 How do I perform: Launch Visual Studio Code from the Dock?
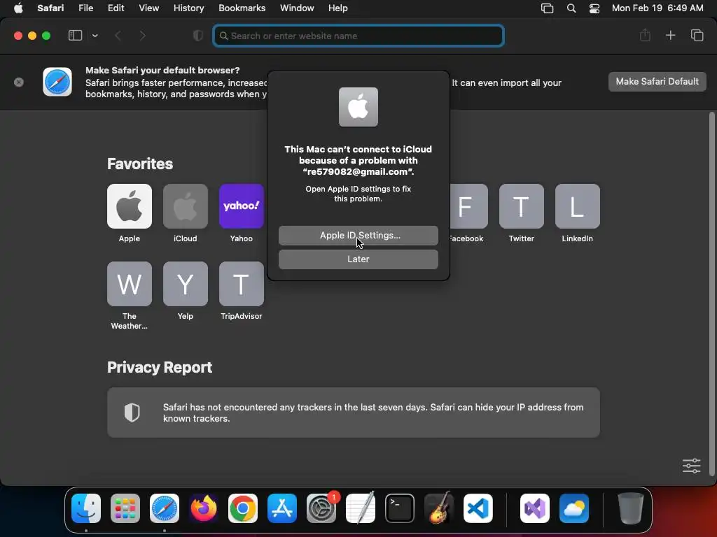point(478,508)
